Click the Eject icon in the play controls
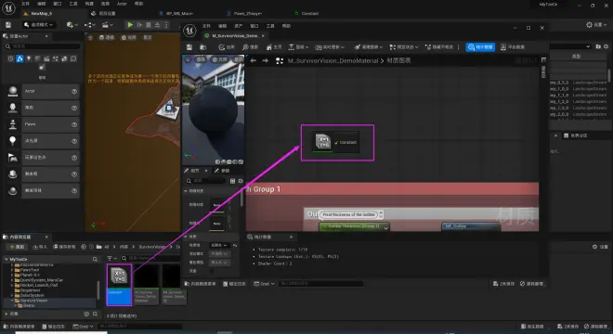This screenshot has height=334, width=613. (x=157, y=25)
